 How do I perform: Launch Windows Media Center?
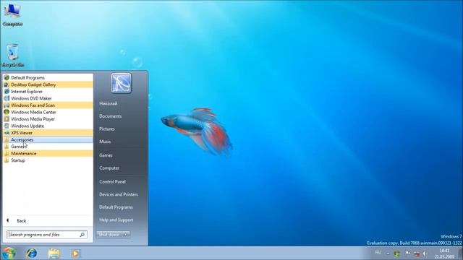[48, 112]
